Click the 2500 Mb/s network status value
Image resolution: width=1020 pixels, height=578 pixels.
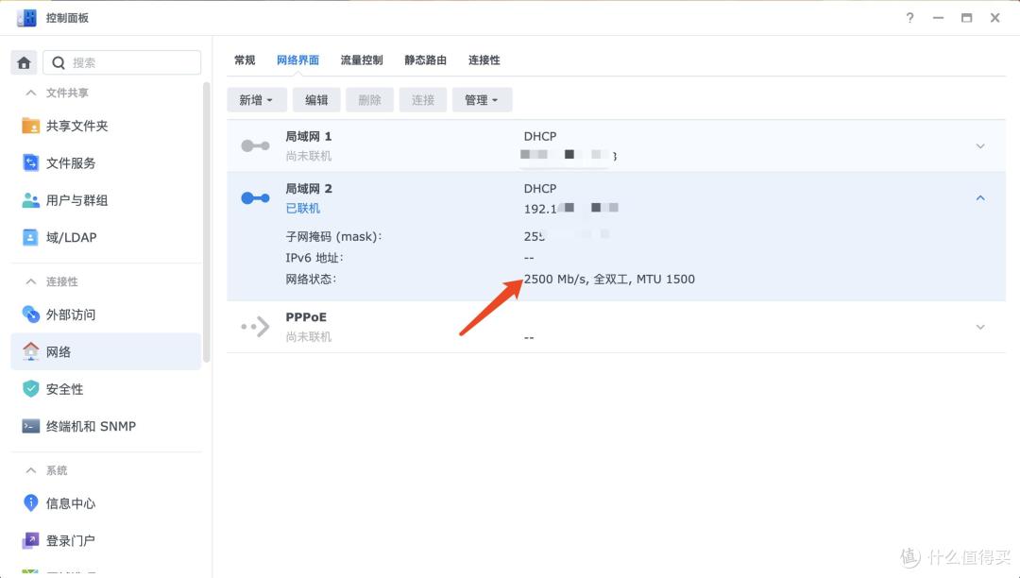(609, 279)
